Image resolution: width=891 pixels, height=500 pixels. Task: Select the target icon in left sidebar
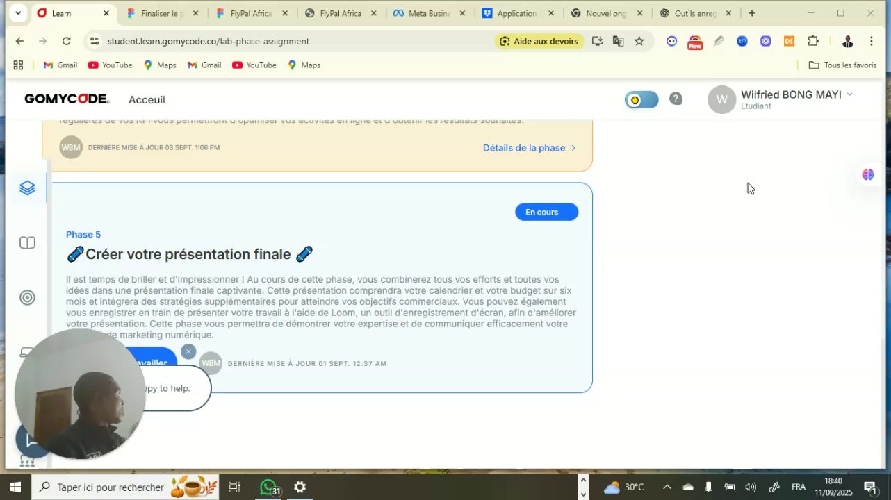point(27,298)
